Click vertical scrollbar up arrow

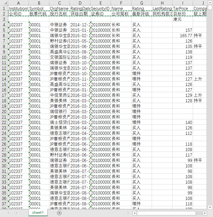pos(210,3)
